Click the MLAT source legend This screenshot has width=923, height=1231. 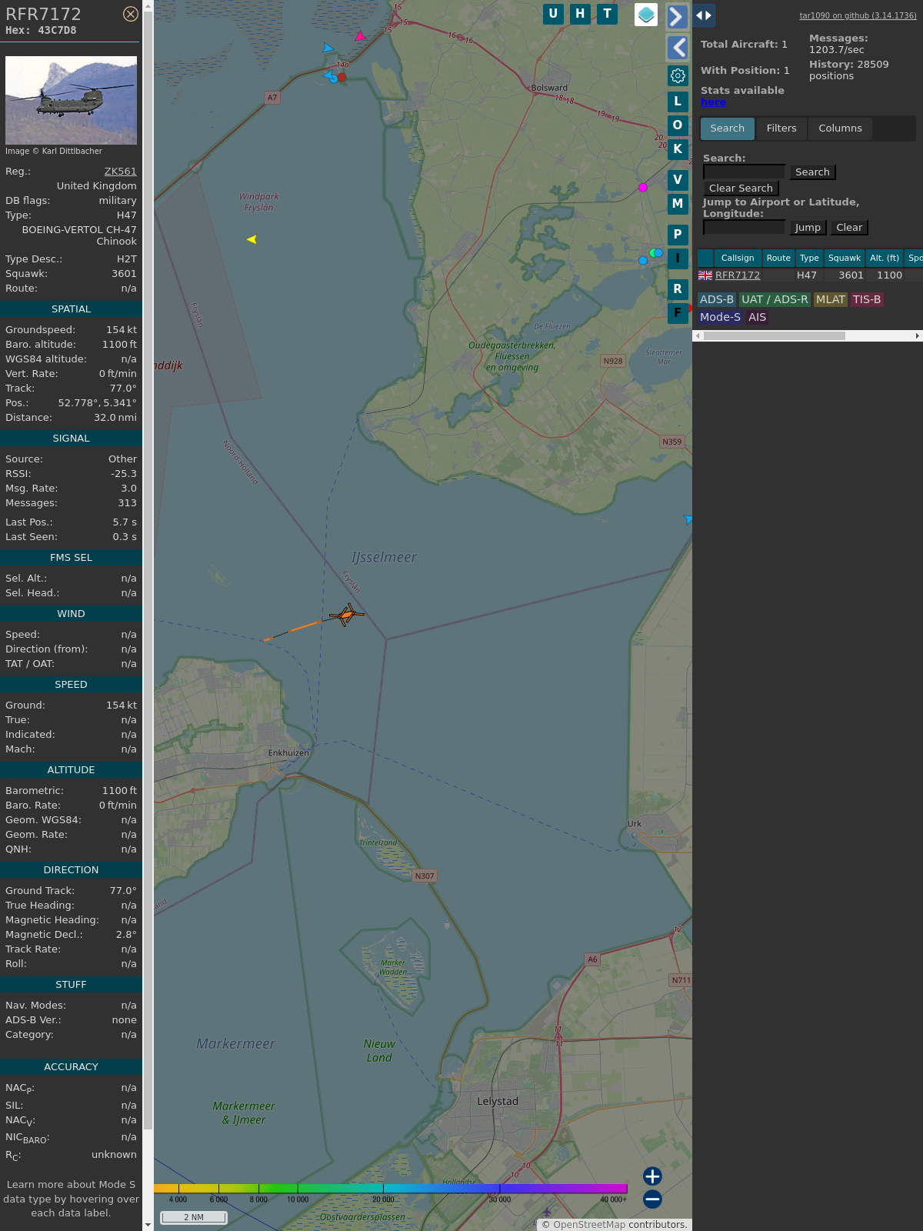(x=831, y=300)
